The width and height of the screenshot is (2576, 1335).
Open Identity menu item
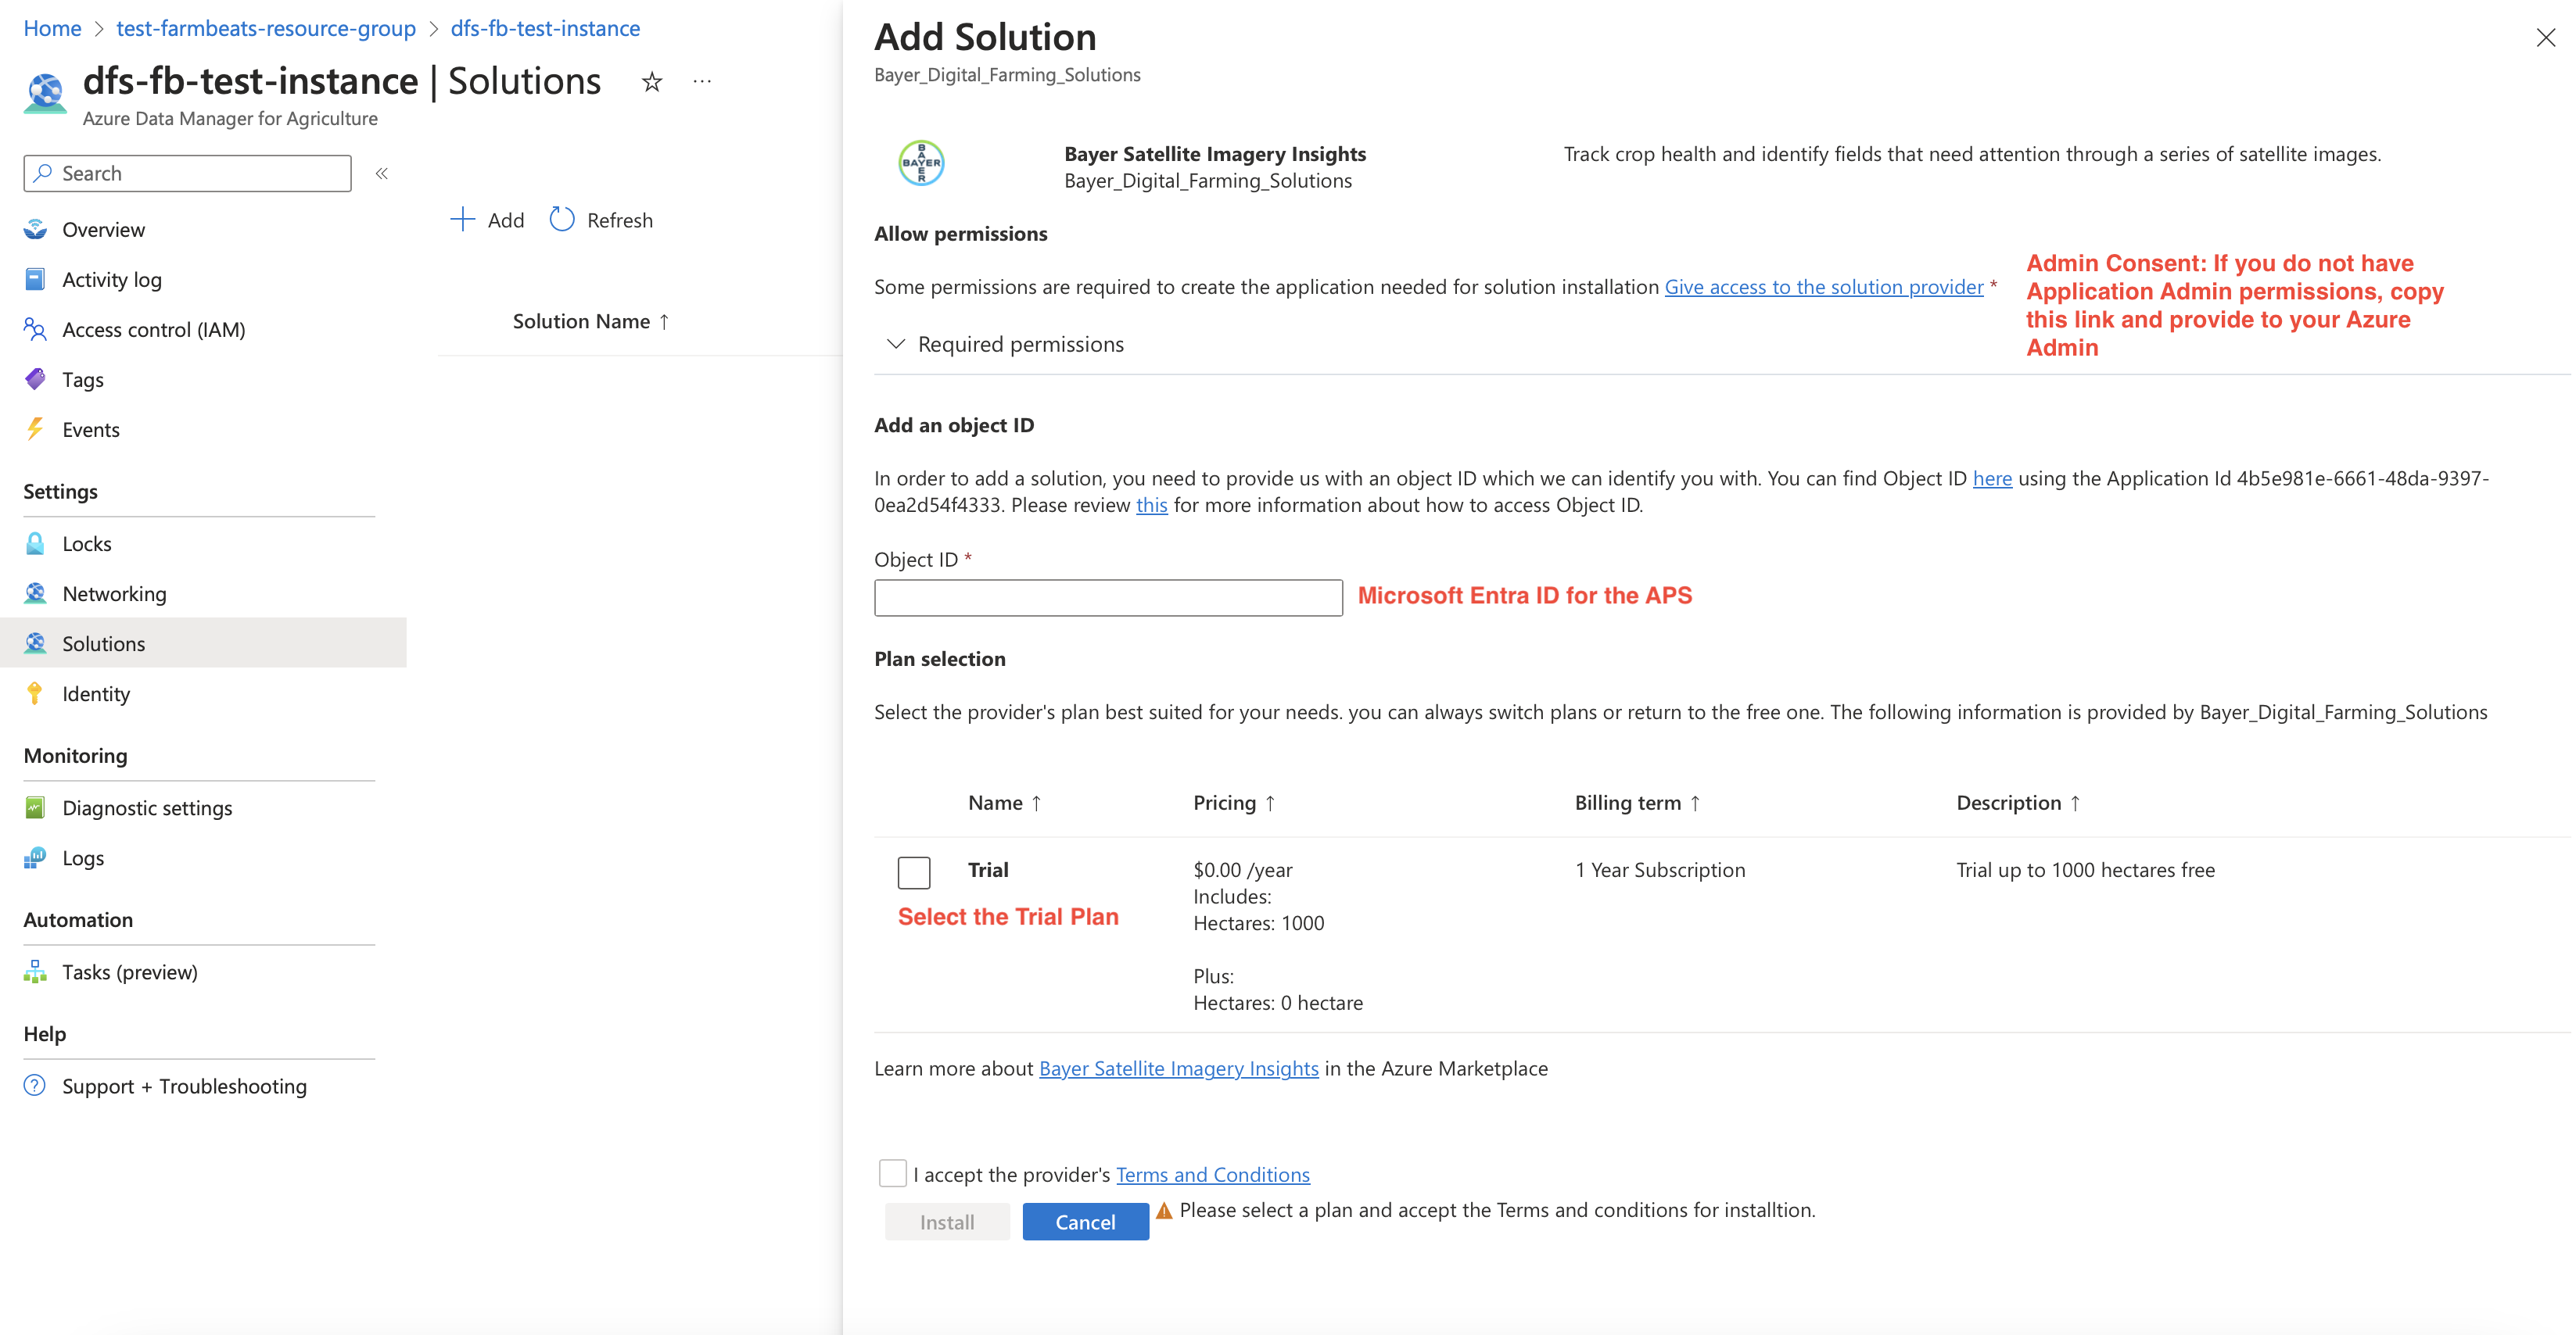click(203, 693)
